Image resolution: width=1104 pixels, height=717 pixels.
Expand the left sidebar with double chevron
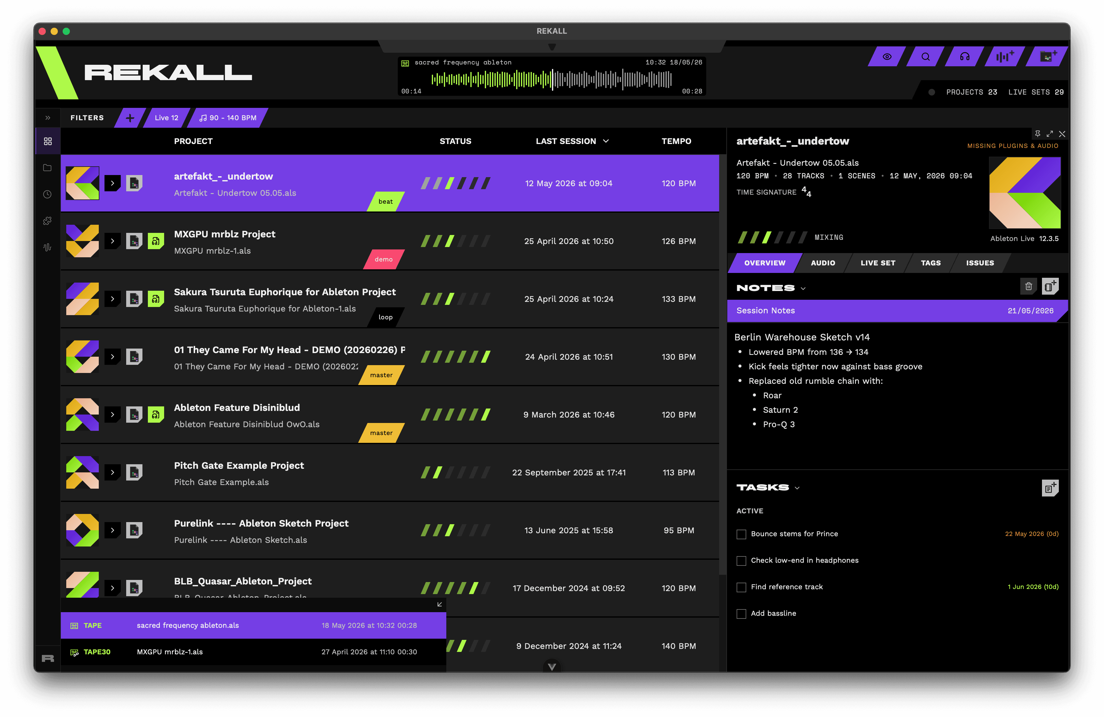[48, 118]
